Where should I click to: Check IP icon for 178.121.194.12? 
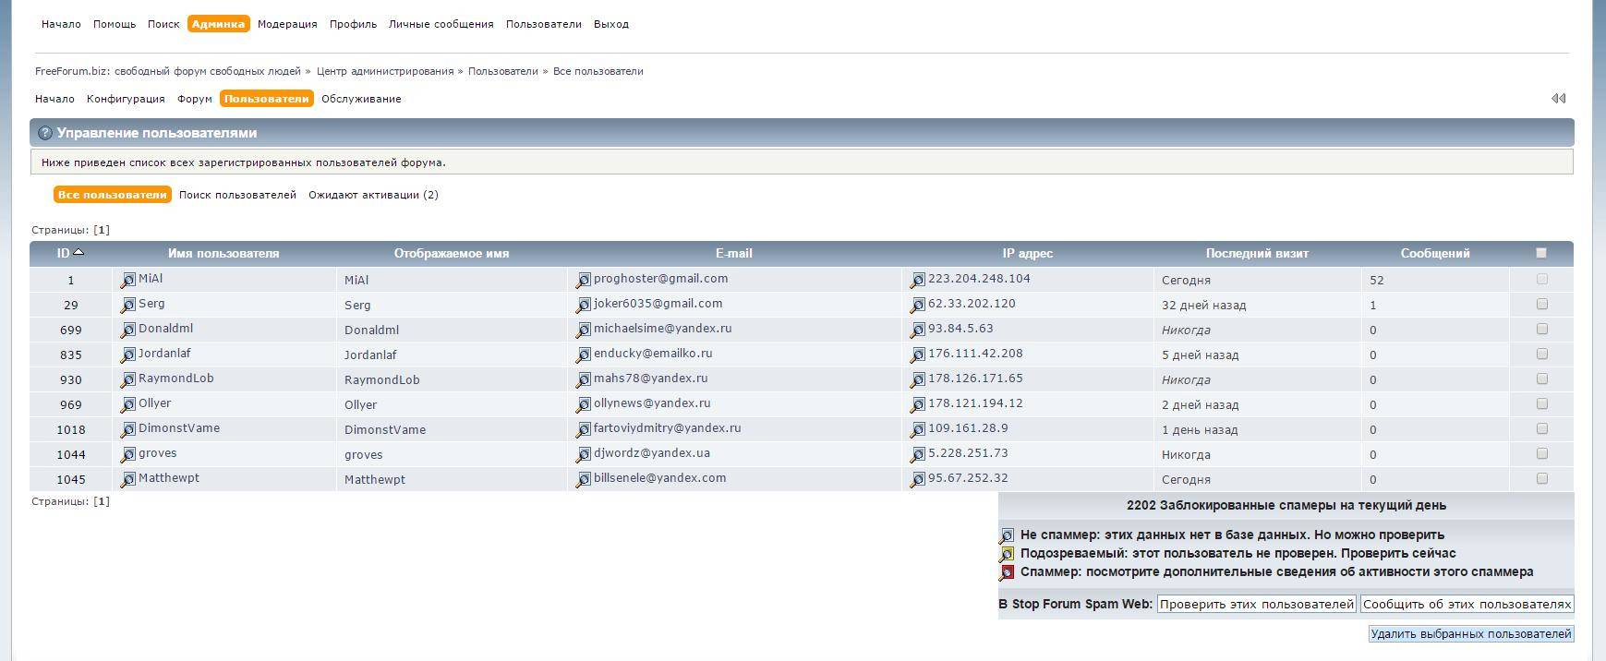coord(918,404)
